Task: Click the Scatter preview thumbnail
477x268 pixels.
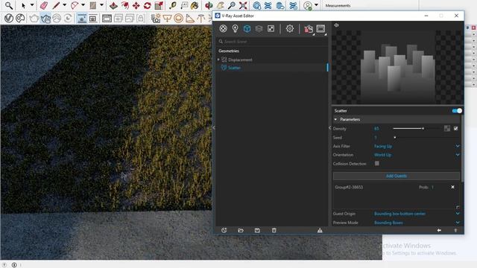Action: [x=397, y=68]
